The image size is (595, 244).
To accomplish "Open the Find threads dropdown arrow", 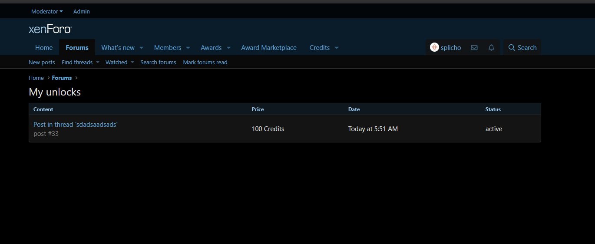I will (98, 63).
